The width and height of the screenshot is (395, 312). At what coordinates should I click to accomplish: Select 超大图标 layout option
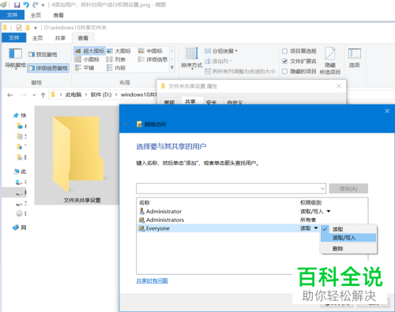click(x=89, y=51)
